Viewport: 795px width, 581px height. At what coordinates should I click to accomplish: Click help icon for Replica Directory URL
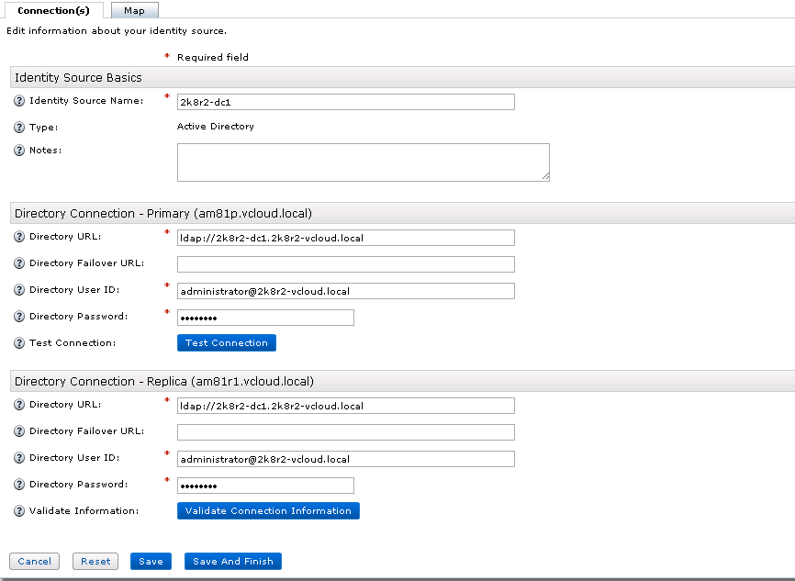[x=19, y=405]
